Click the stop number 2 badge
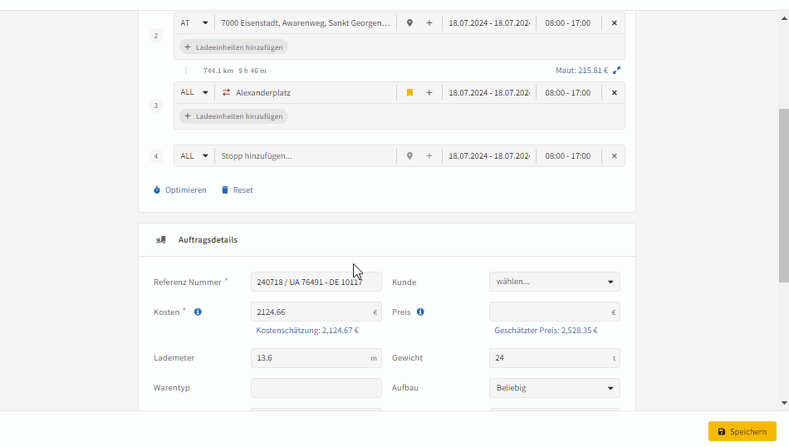789x447 pixels. tap(156, 36)
